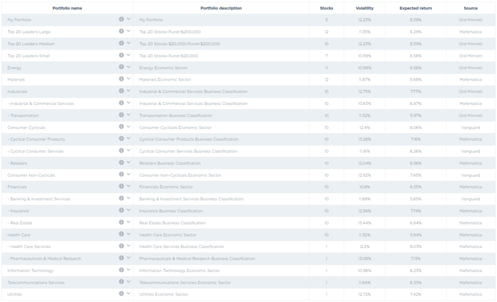This screenshot has width=497, height=302.
Task: Open the Utilities row chevron
Action: (128, 293)
